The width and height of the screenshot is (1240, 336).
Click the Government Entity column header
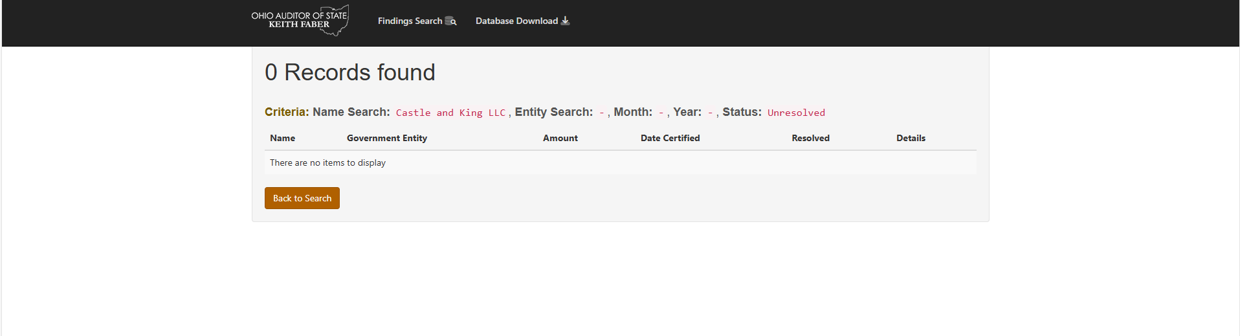tap(387, 138)
